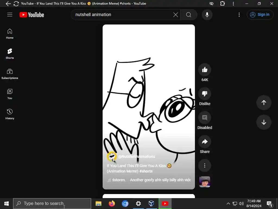Open the network status tray icon
Viewport: 278px width, 209px height.
[x=235, y=204]
